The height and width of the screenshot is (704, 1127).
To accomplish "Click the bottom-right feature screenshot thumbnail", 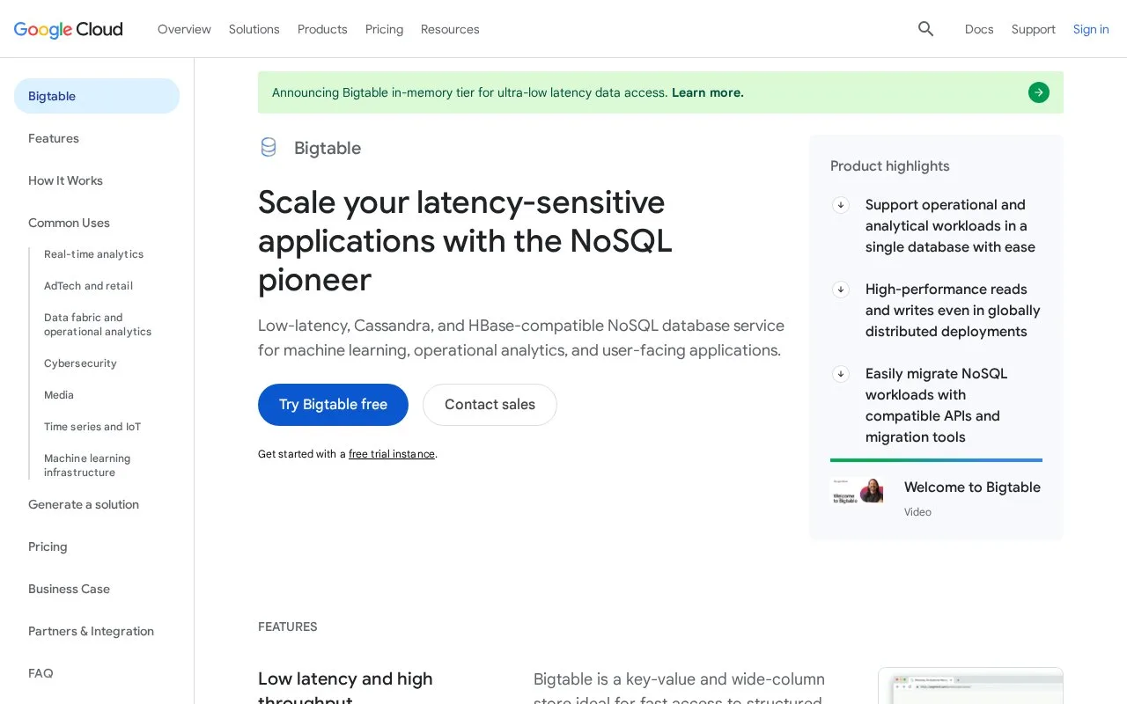I will click(x=970, y=686).
